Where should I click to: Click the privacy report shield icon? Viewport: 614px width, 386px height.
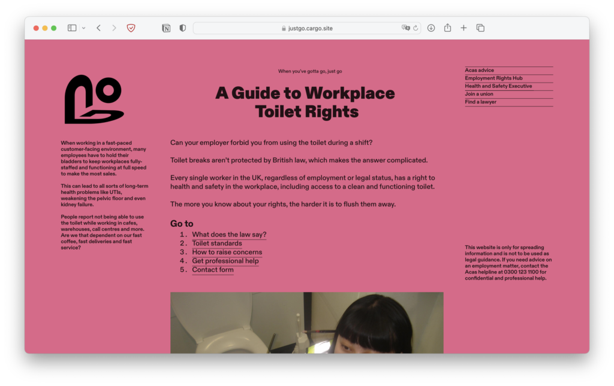coord(182,28)
